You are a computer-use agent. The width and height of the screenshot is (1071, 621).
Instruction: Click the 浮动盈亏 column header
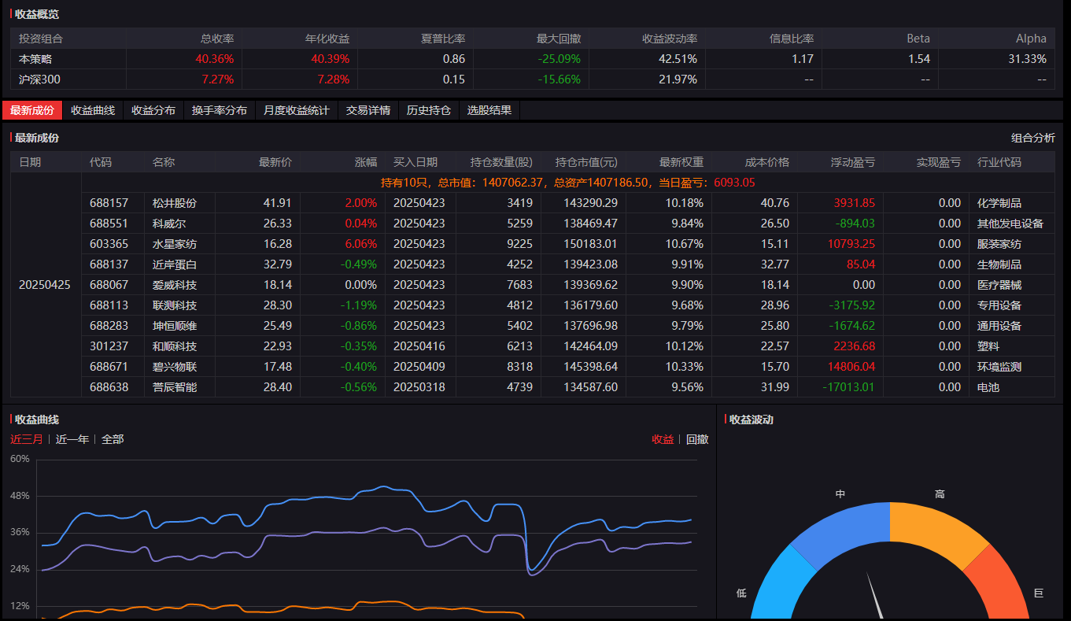click(852, 162)
